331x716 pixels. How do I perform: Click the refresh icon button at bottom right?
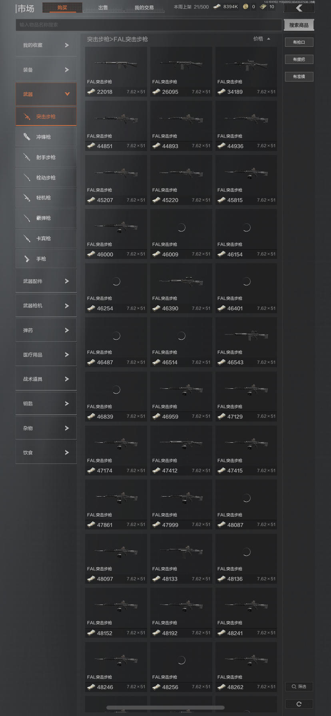coord(299,704)
